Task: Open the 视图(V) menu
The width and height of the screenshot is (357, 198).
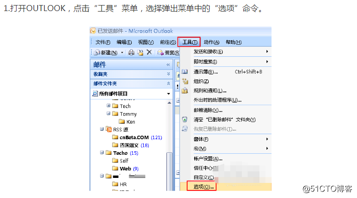Action: 146,42
